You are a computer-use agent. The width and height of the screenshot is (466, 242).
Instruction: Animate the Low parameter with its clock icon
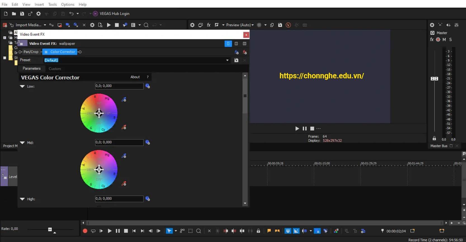pyautogui.click(x=148, y=86)
